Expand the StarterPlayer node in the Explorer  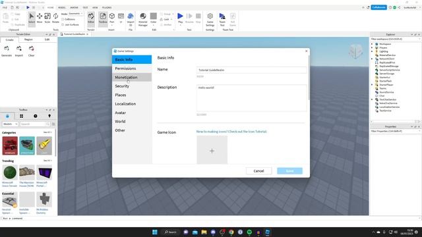(372, 85)
